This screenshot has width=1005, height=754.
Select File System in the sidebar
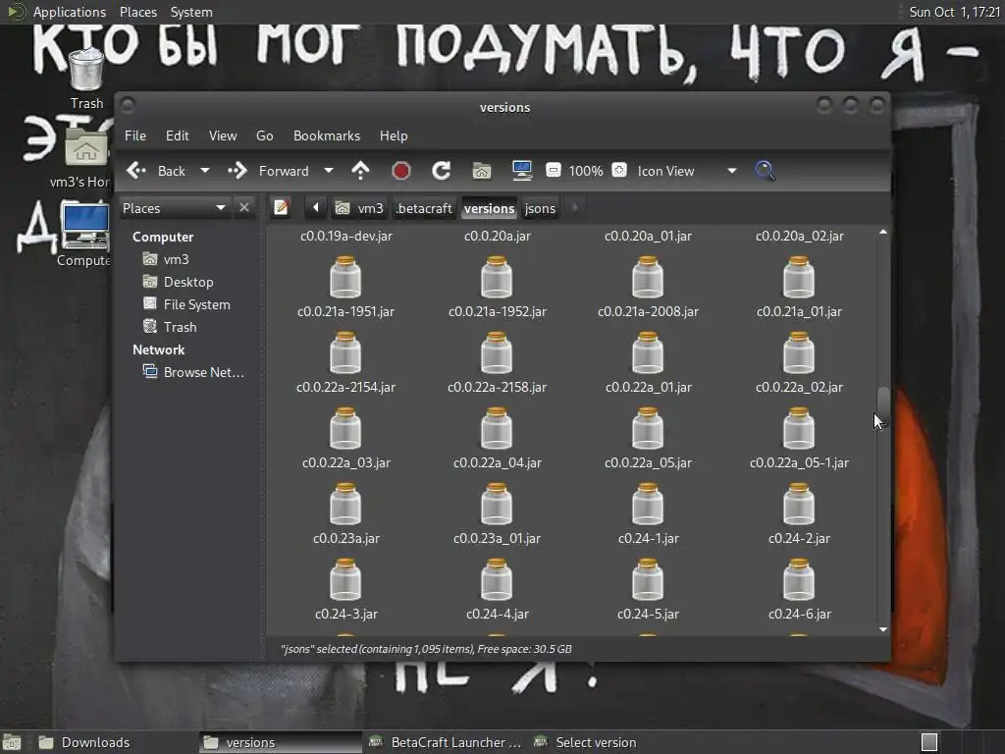(186, 304)
